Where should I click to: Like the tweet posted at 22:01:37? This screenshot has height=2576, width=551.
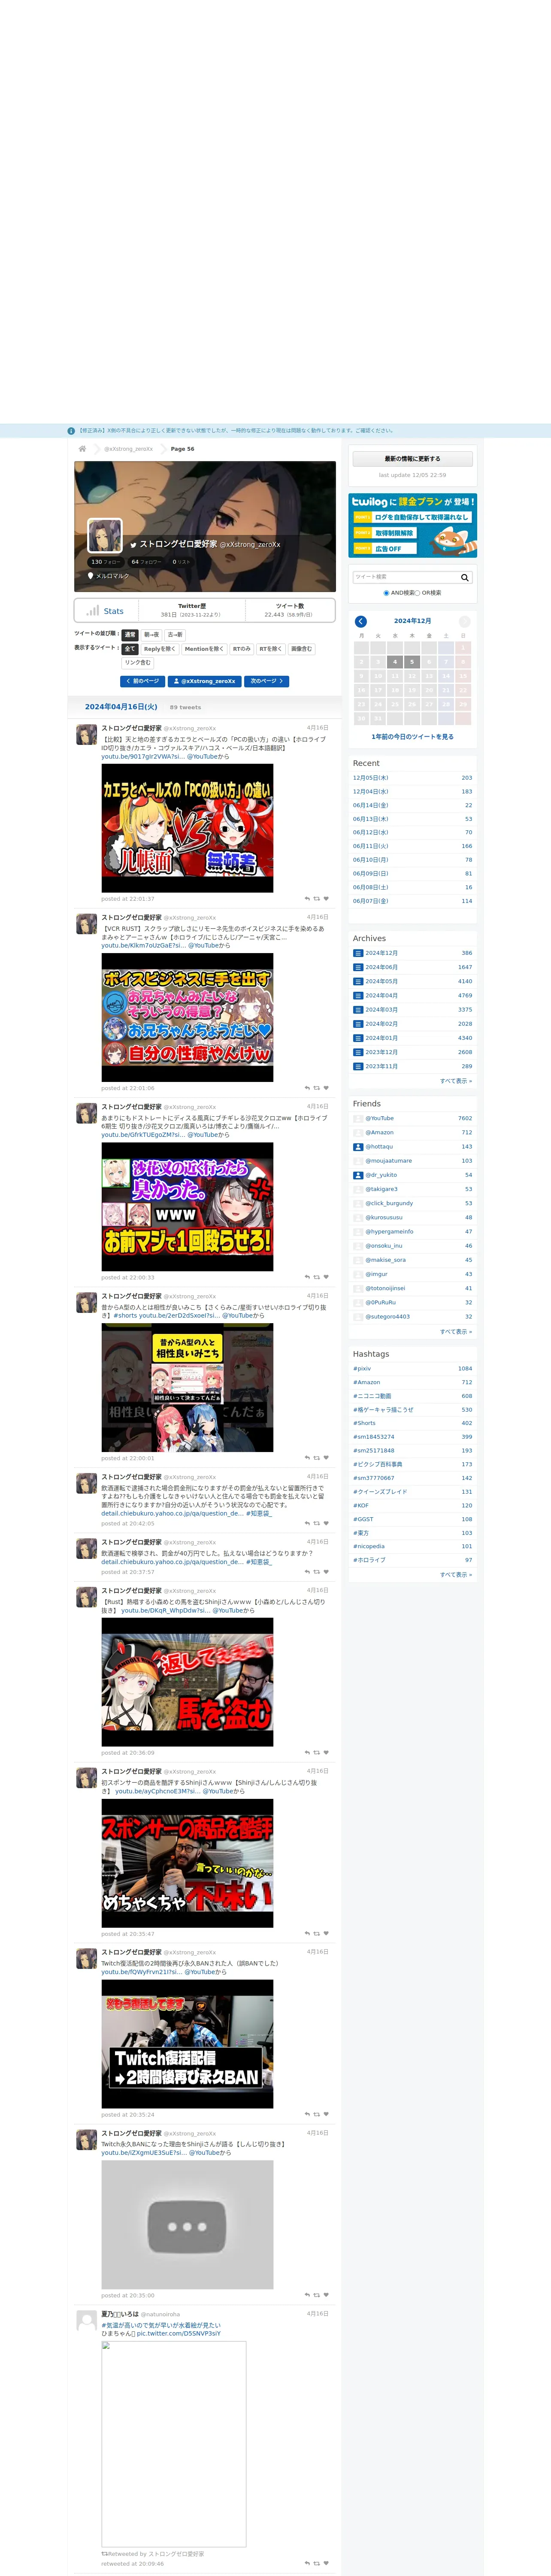(x=326, y=899)
